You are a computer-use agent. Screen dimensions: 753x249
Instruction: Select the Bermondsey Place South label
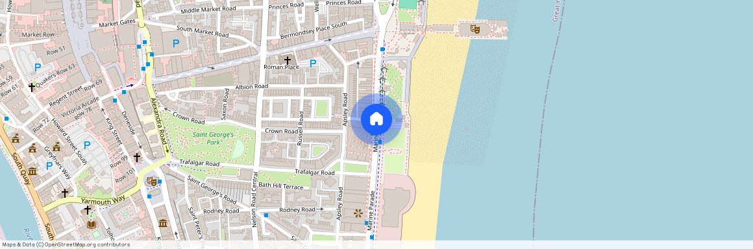point(314,30)
